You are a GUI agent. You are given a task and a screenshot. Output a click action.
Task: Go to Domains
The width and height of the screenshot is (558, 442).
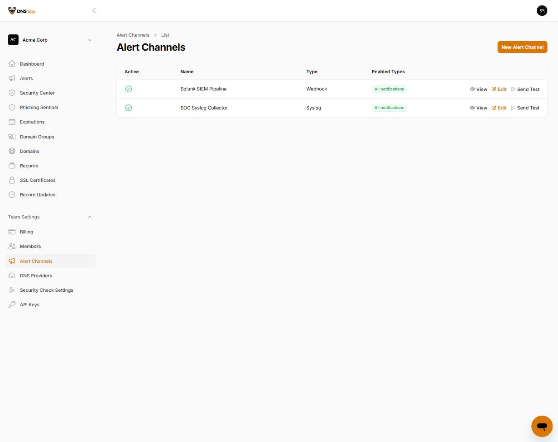(x=50, y=151)
